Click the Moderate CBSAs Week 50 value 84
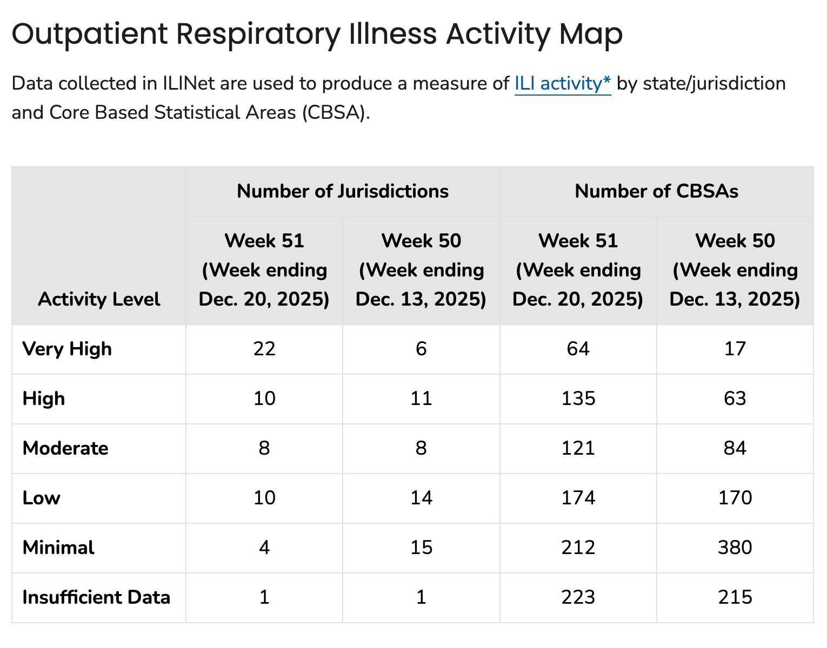This screenshot has height=648, width=827. [735, 448]
